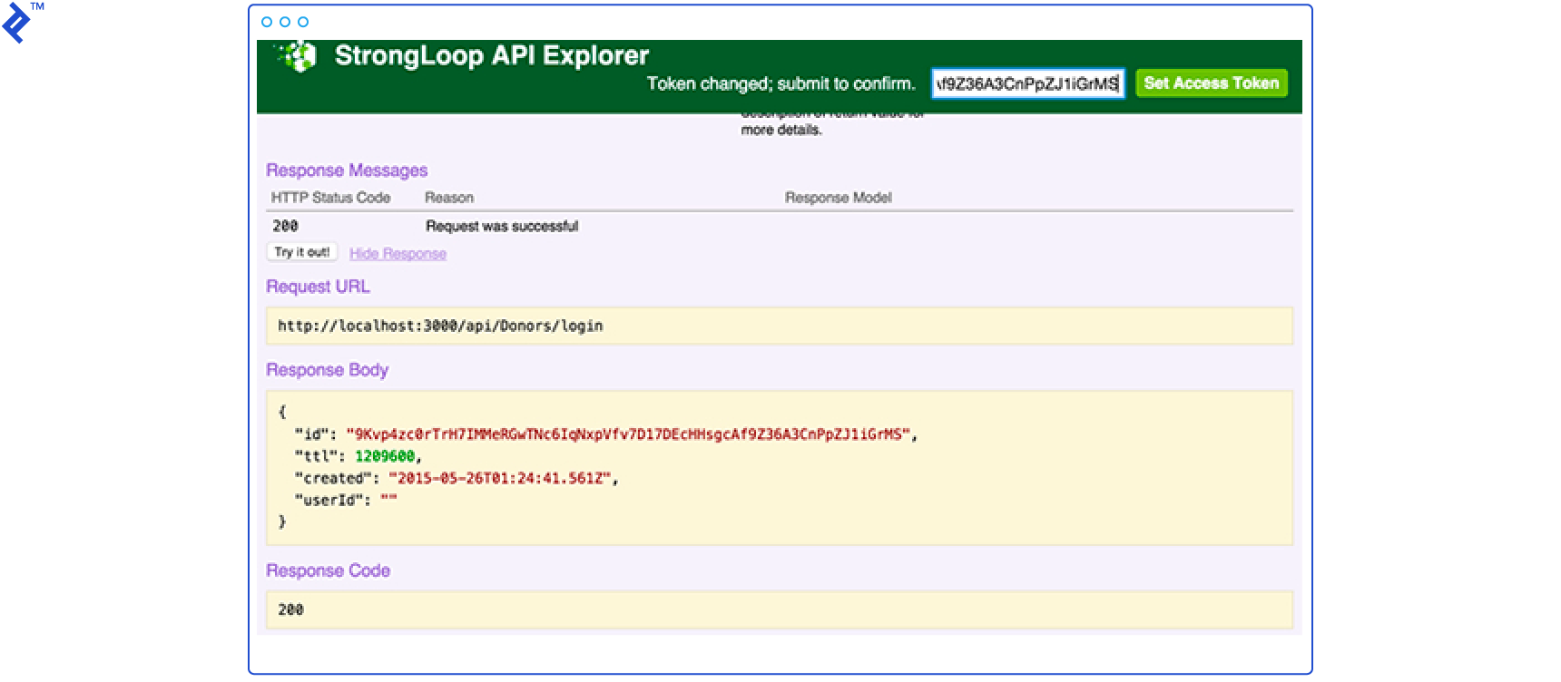Click the third window control circle
Viewport: 1561px width, 682px height.
pyautogui.click(x=303, y=22)
